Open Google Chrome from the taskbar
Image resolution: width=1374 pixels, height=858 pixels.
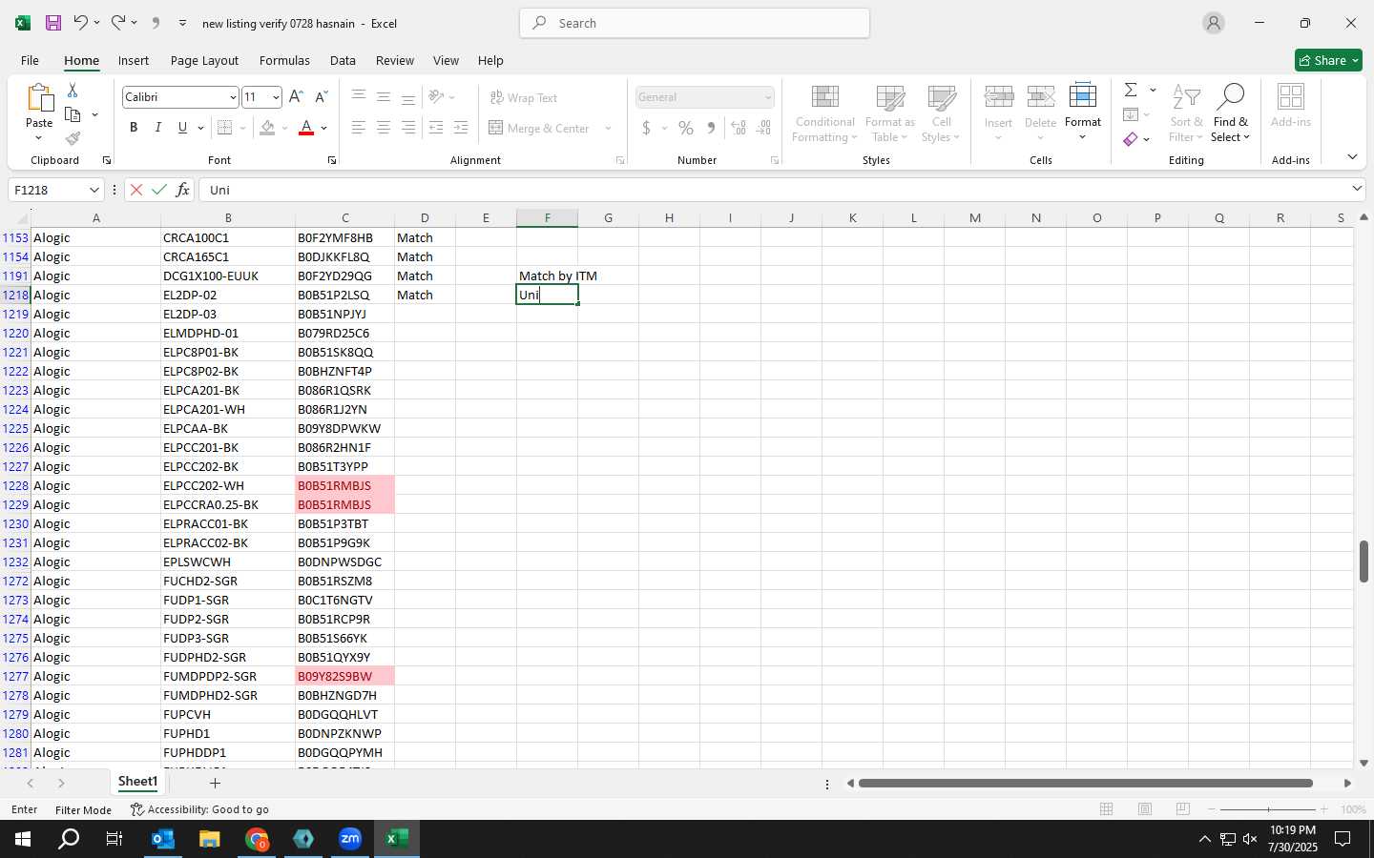pos(257,839)
